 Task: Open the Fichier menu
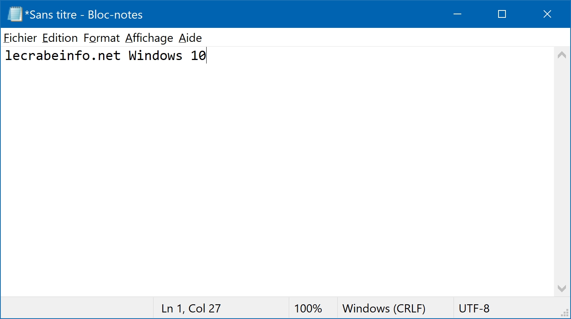tap(20, 38)
